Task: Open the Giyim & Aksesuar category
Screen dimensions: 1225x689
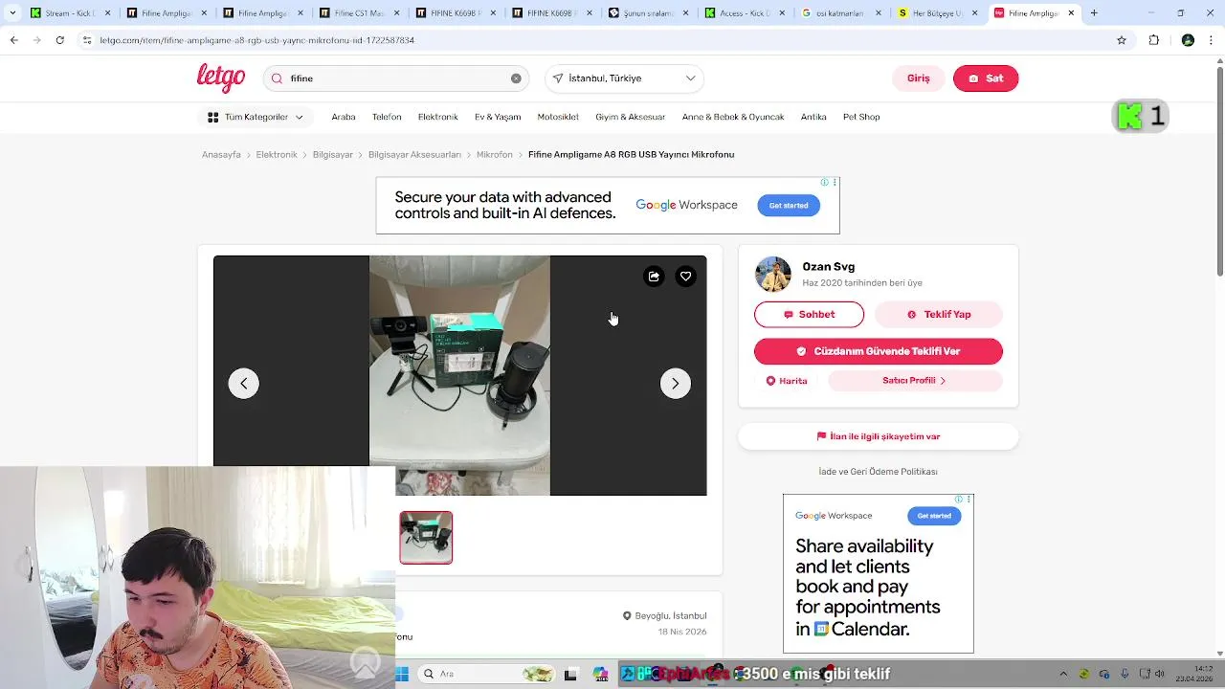Action: [631, 117]
